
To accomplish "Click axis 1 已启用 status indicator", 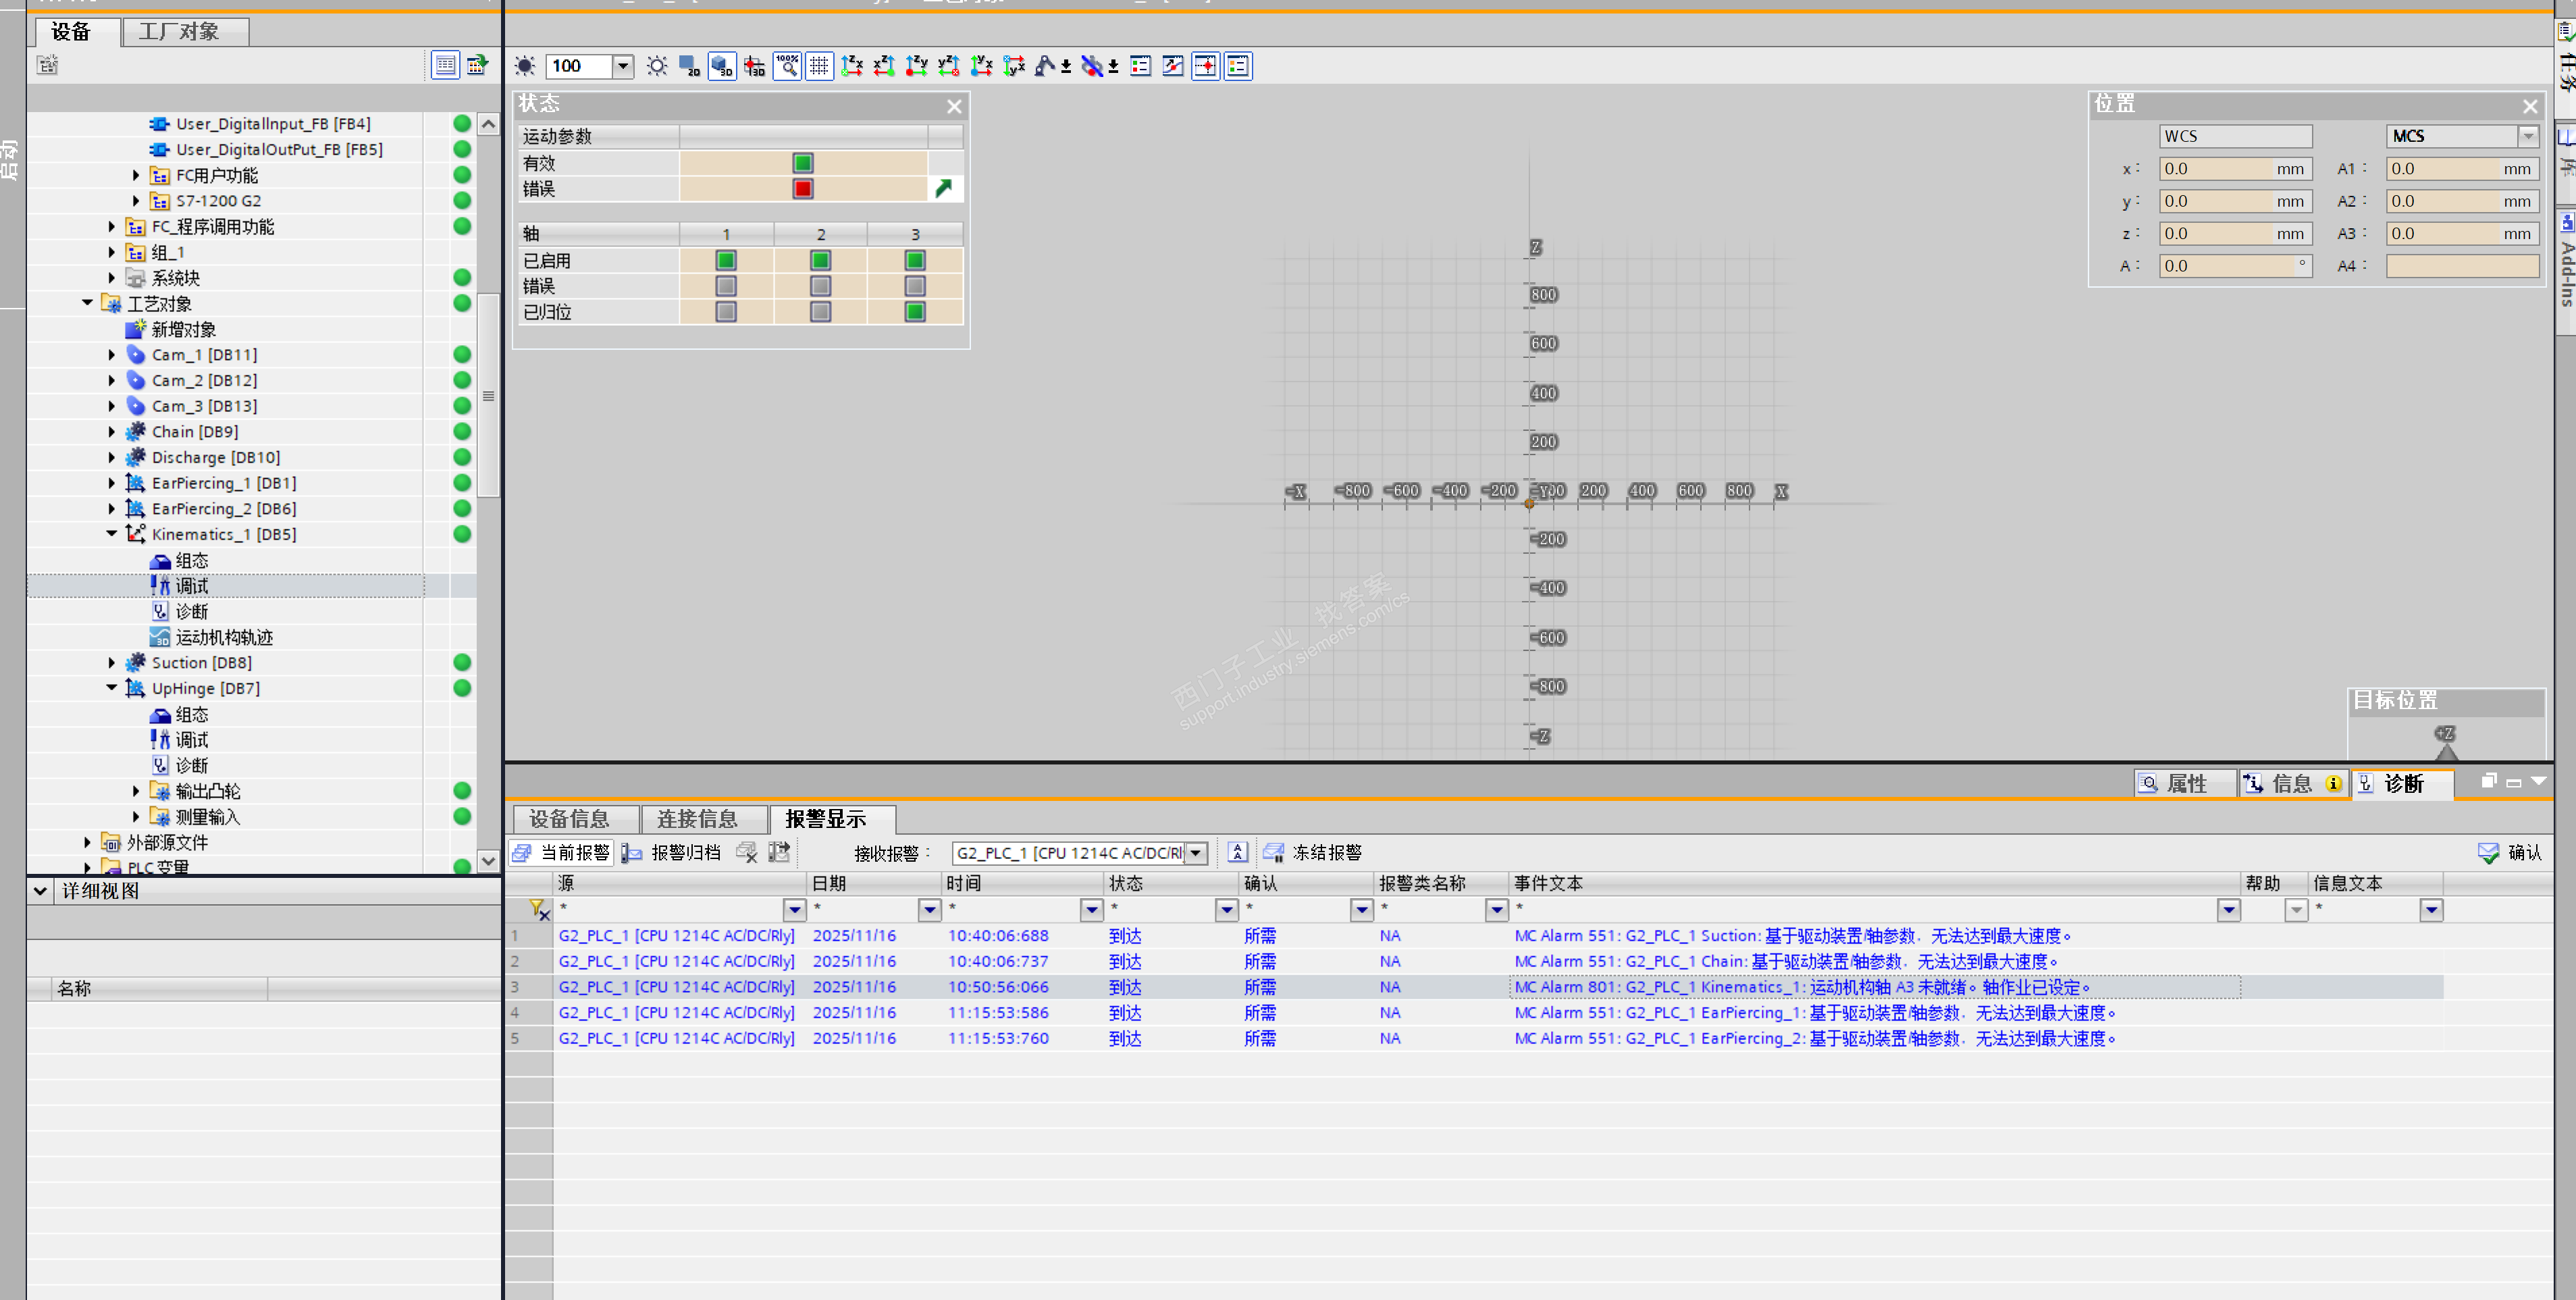I will [x=726, y=260].
